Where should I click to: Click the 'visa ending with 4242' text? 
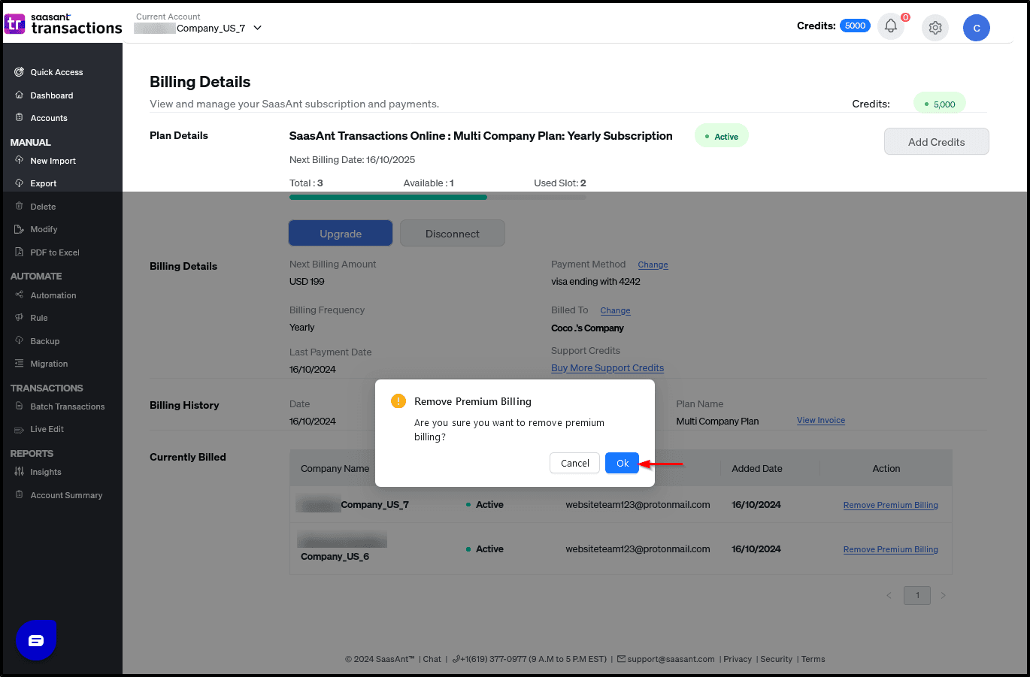tap(595, 282)
